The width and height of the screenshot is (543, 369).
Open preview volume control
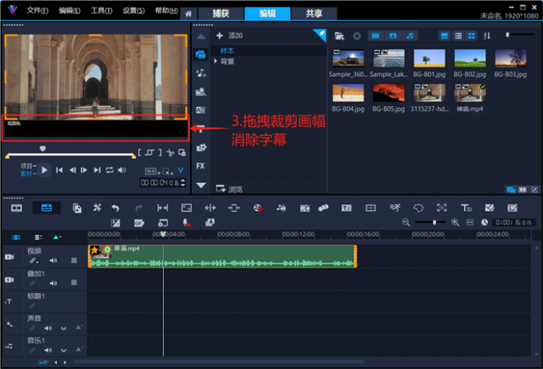tap(122, 170)
